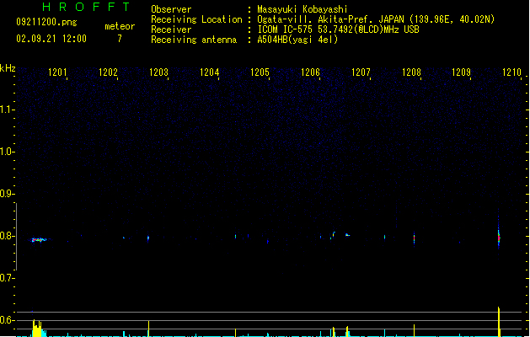This screenshot has height=337, width=530.
Task: Click the 1208 time axis label
Action: click(411, 72)
